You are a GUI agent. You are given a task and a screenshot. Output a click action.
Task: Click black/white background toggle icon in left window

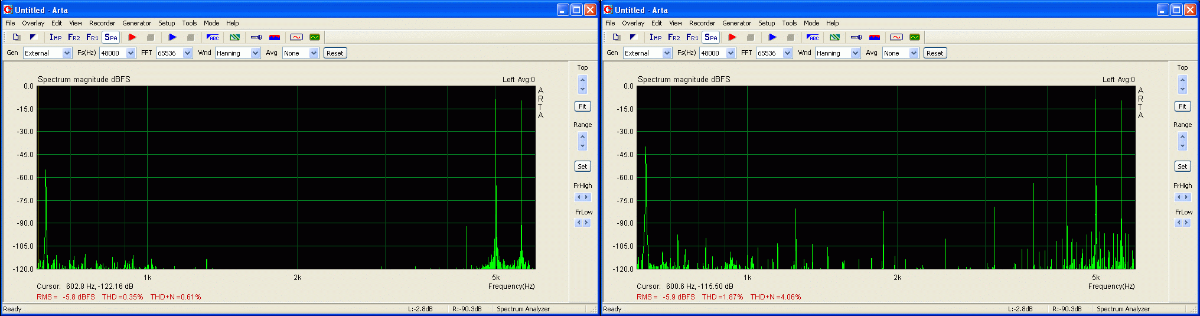33,37
